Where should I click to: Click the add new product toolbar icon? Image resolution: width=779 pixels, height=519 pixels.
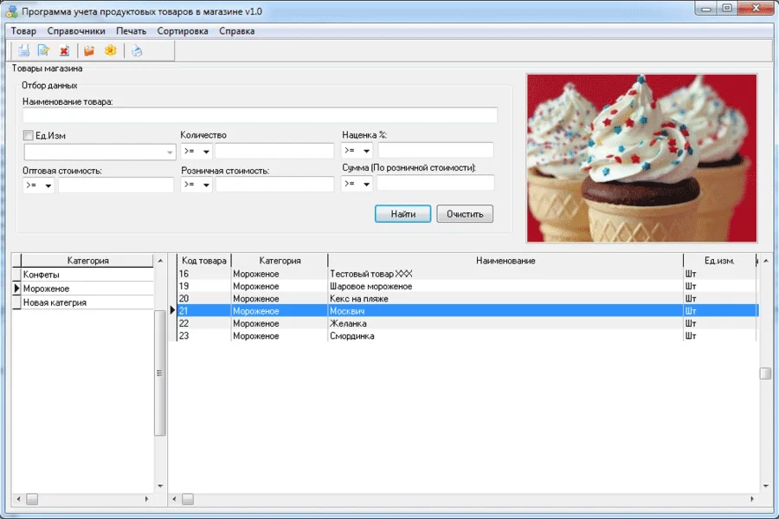pyautogui.click(x=23, y=50)
